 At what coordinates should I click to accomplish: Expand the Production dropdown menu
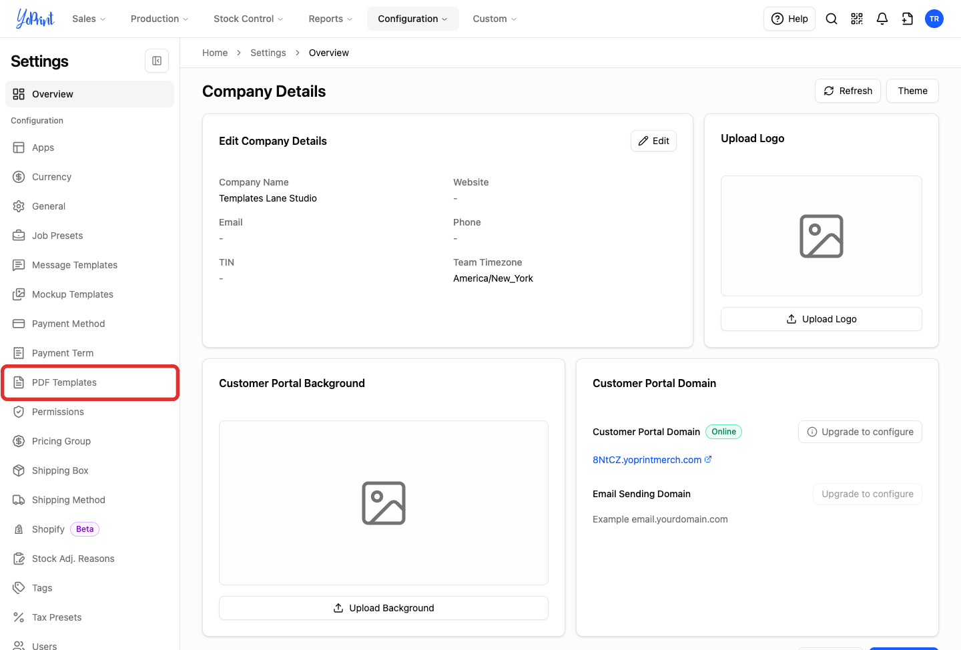(159, 19)
